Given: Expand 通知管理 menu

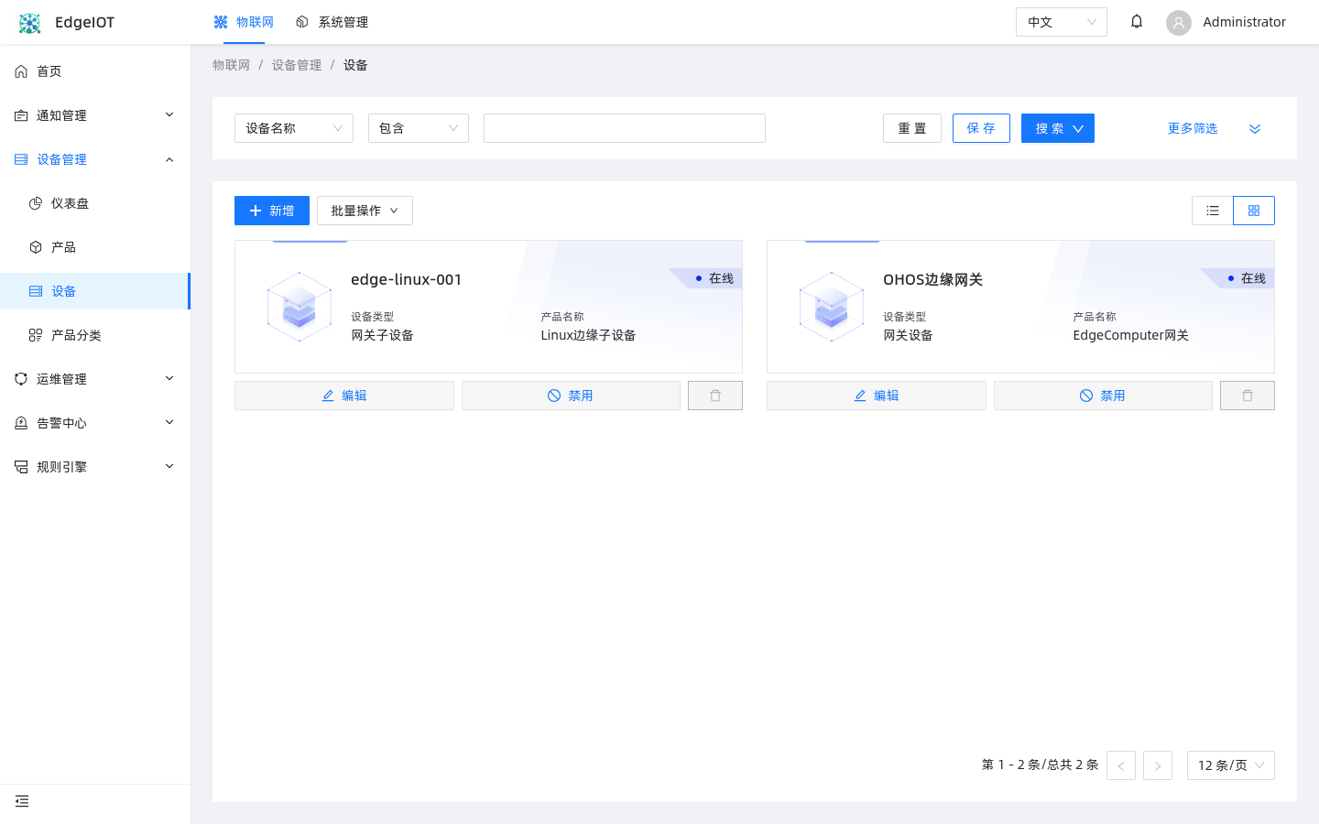Looking at the screenshot, I should [x=95, y=115].
